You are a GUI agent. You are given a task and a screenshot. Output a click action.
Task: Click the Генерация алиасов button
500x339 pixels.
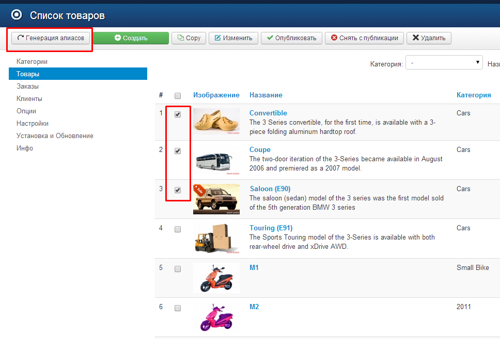tap(51, 38)
